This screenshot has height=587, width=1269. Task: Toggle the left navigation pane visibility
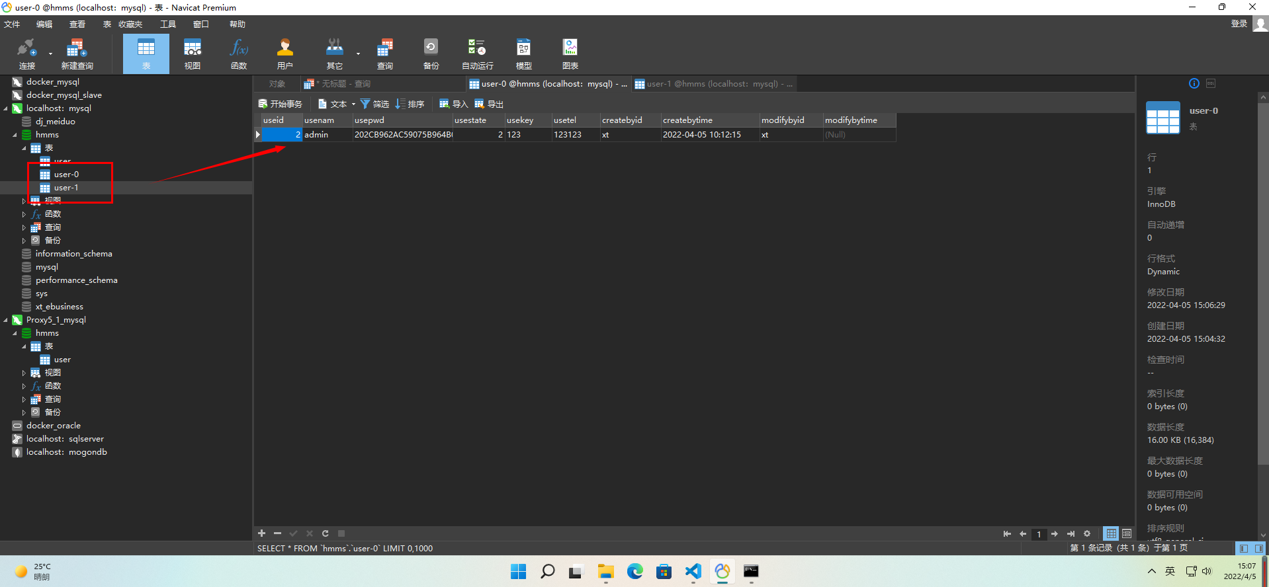tap(1243, 549)
